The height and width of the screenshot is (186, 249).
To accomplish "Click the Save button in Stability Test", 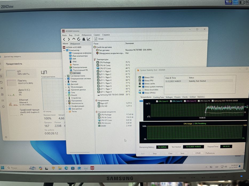I will [182, 153].
